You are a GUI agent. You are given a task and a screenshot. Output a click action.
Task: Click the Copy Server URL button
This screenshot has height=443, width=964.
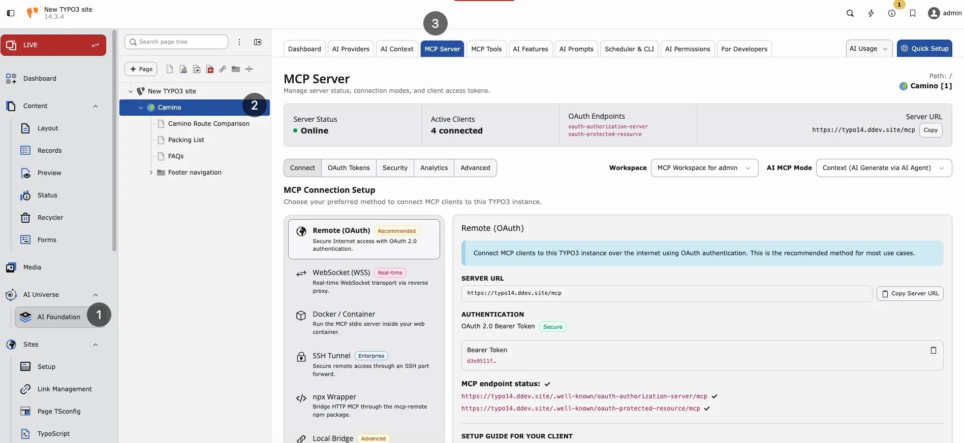pos(910,293)
